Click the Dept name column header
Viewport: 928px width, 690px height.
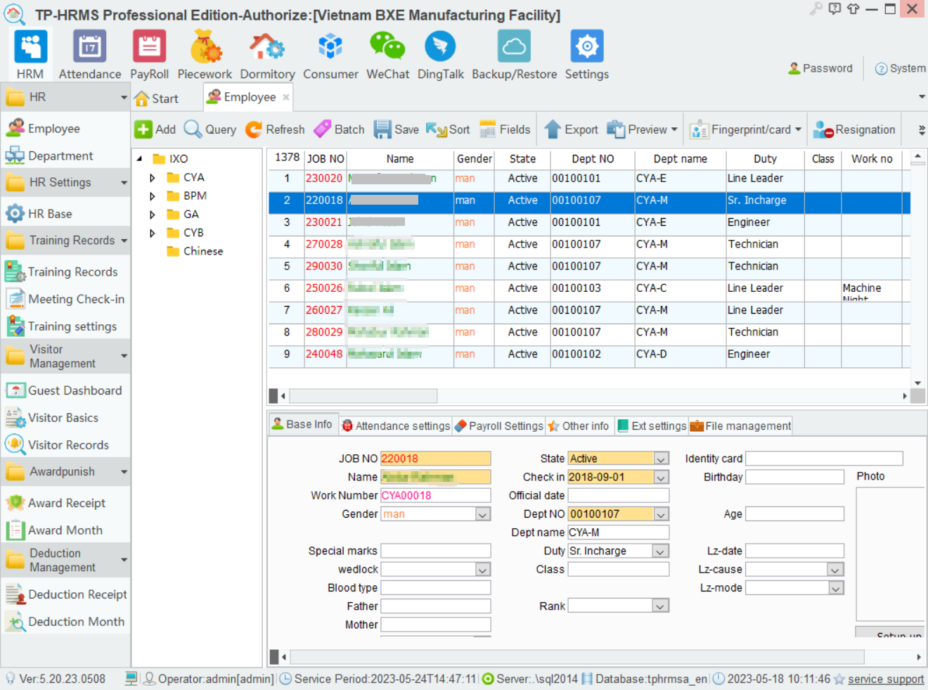680,159
